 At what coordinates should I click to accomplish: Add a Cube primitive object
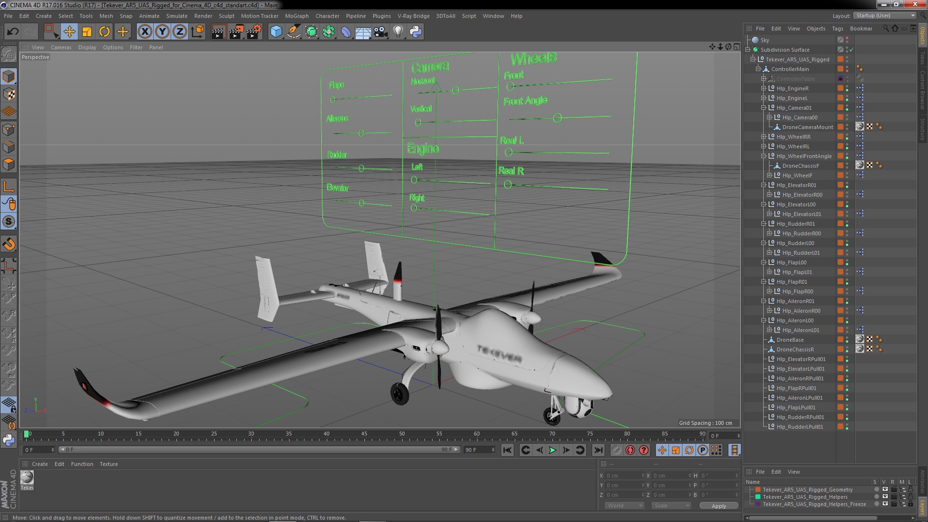click(x=276, y=32)
